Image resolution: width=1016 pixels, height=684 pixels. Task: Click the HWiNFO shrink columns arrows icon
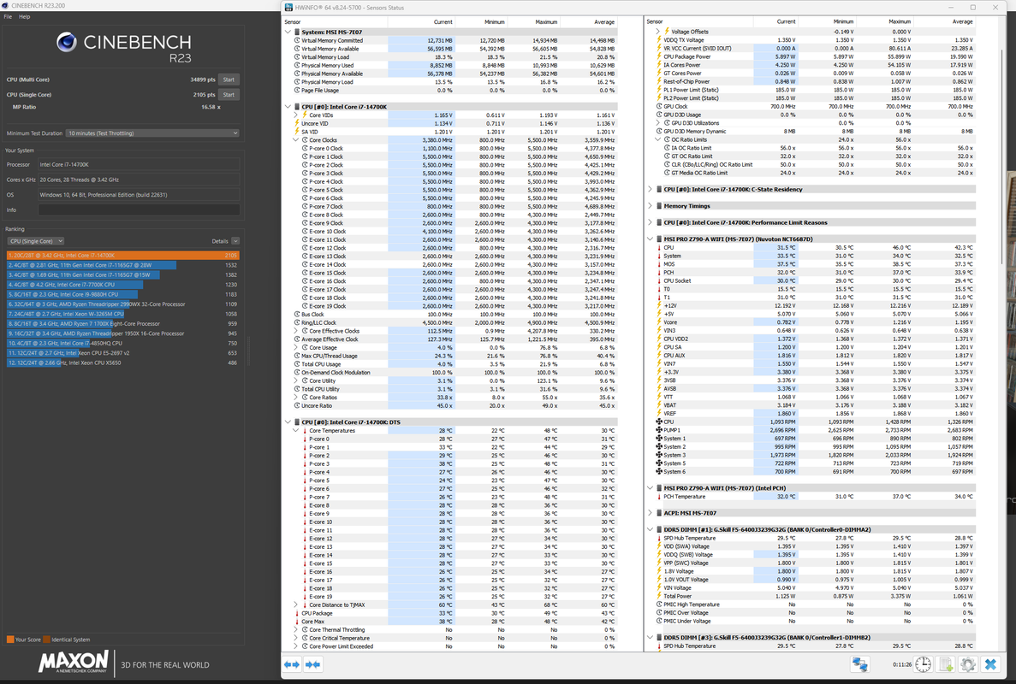pyautogui.click(x=313, y=664)
